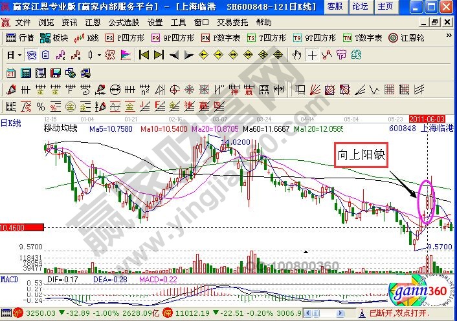Screen dimensions: 457x321
Task: Go to 主页 home page button
Action: pyautogui.click(x=385, y=6)
